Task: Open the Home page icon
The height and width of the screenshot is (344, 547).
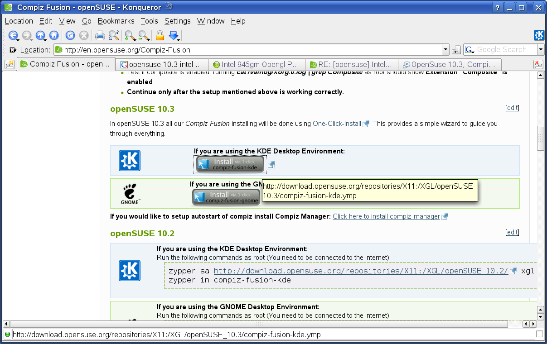Action: pyautogui.click(x=54, y=35)
